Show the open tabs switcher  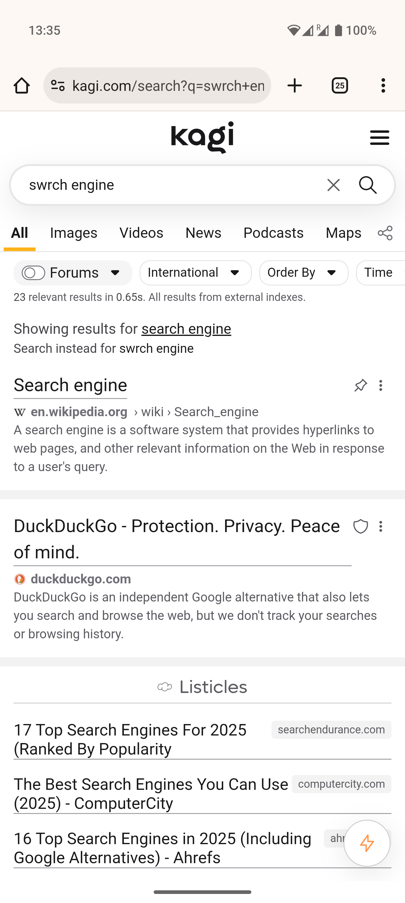tap(340, 85)
